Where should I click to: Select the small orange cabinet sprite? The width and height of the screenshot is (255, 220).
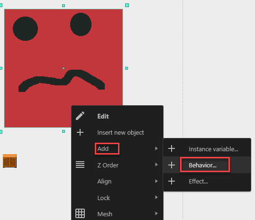(10, 161)
